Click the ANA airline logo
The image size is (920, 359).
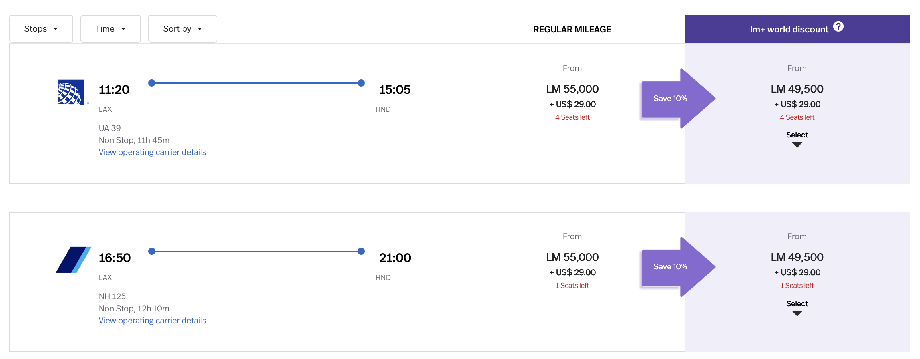click(73, 260)
